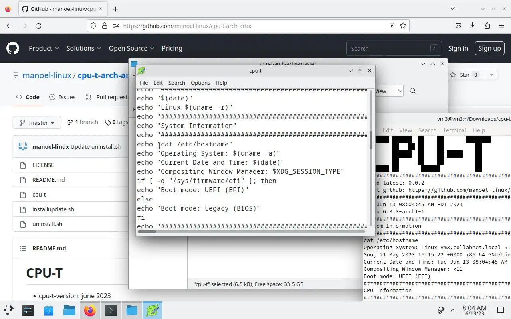This screenshot has width=511, height=319.
Task: Click the Sign up button
Action: 489,48
